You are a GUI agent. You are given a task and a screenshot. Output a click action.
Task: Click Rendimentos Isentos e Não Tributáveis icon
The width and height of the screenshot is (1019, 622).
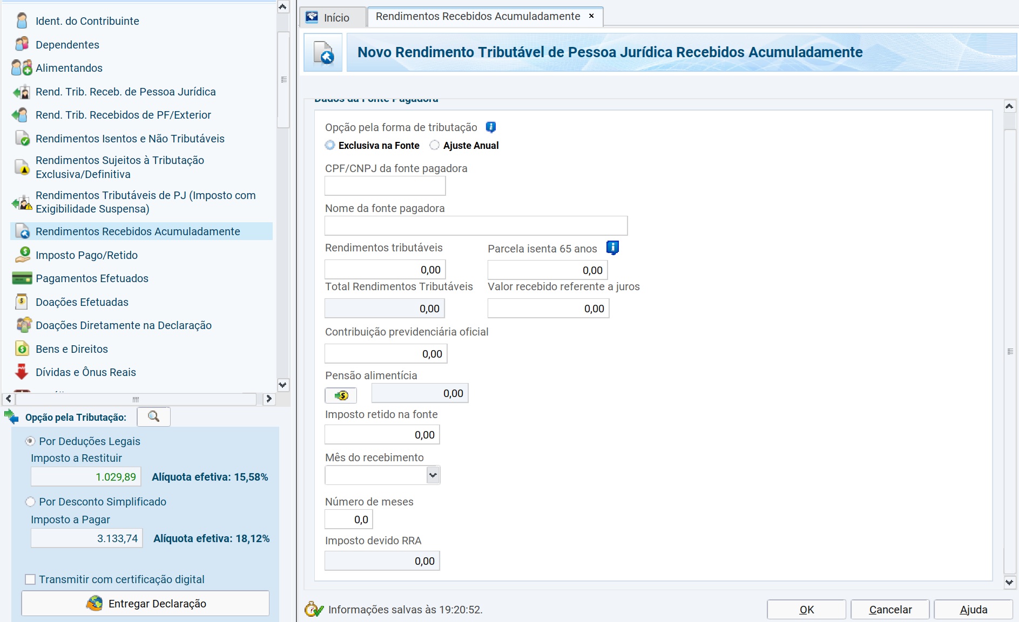pos(22,139)
